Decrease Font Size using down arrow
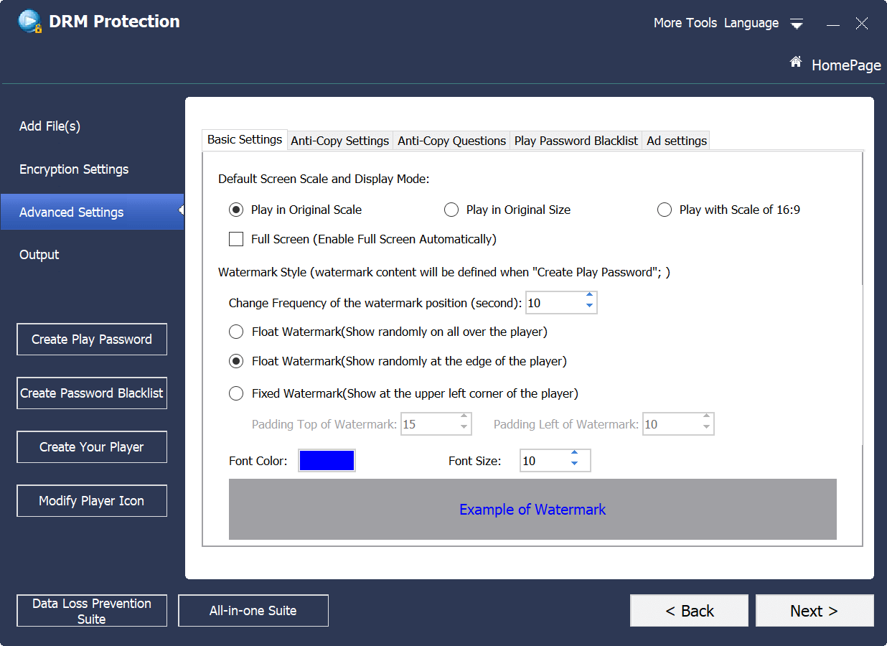This screenshot has width=887, height=646. pos(575,465)
